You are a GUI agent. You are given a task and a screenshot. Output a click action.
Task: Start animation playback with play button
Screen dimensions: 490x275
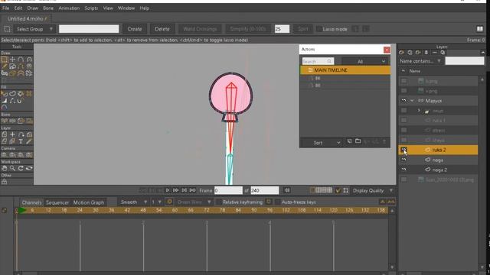[x=168, y=190]
